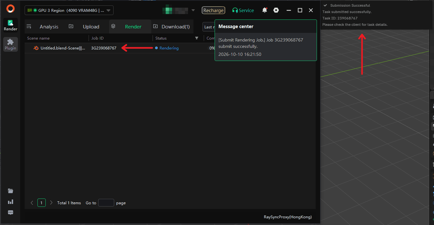The width and height of the screenshot is (434, 225).
Task: Select the Render tab
Action: tap(130, 27)
